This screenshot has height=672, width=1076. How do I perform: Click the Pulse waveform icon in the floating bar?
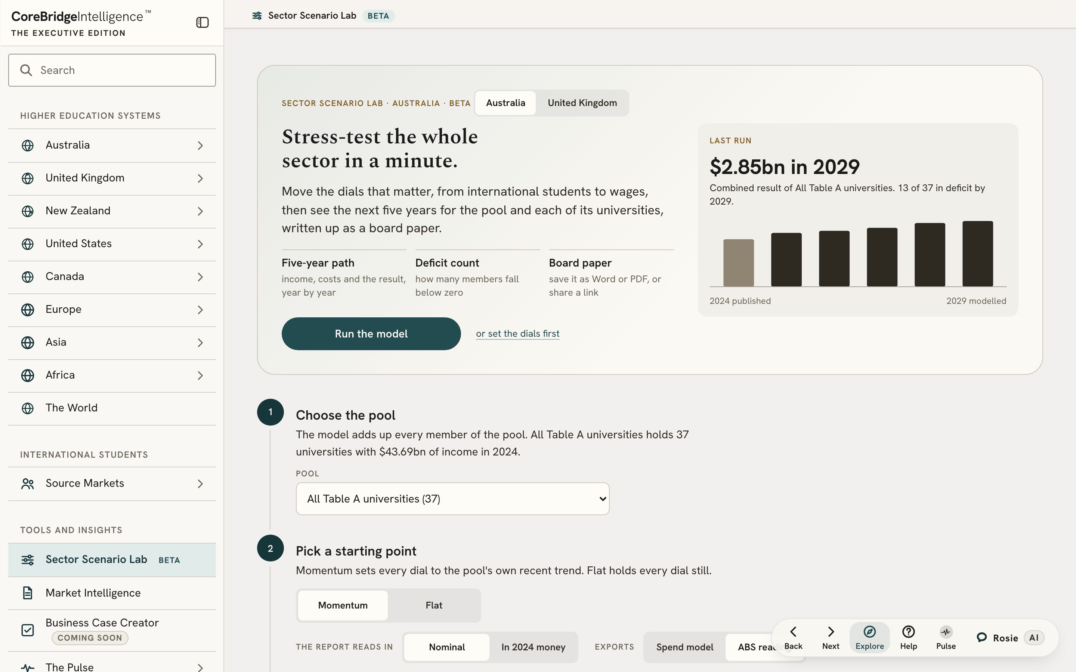click(x=946, y=632)
